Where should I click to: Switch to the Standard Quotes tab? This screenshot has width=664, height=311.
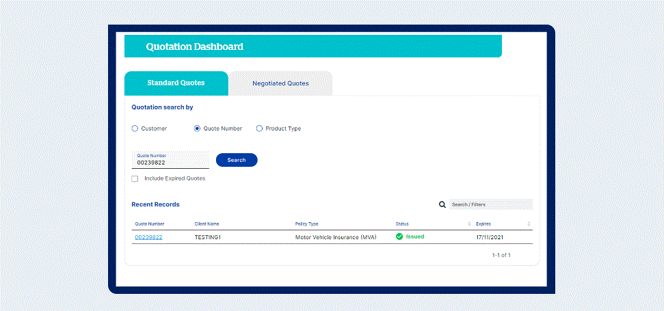click(176, 83)
